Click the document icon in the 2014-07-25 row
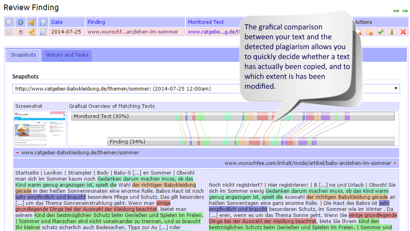Screen dimensions: 410x231 point(43,32)
